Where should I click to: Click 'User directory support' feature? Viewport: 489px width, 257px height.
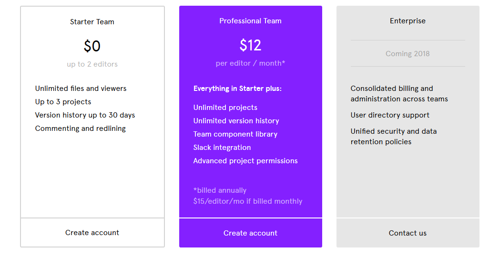(x=390, y=115)
